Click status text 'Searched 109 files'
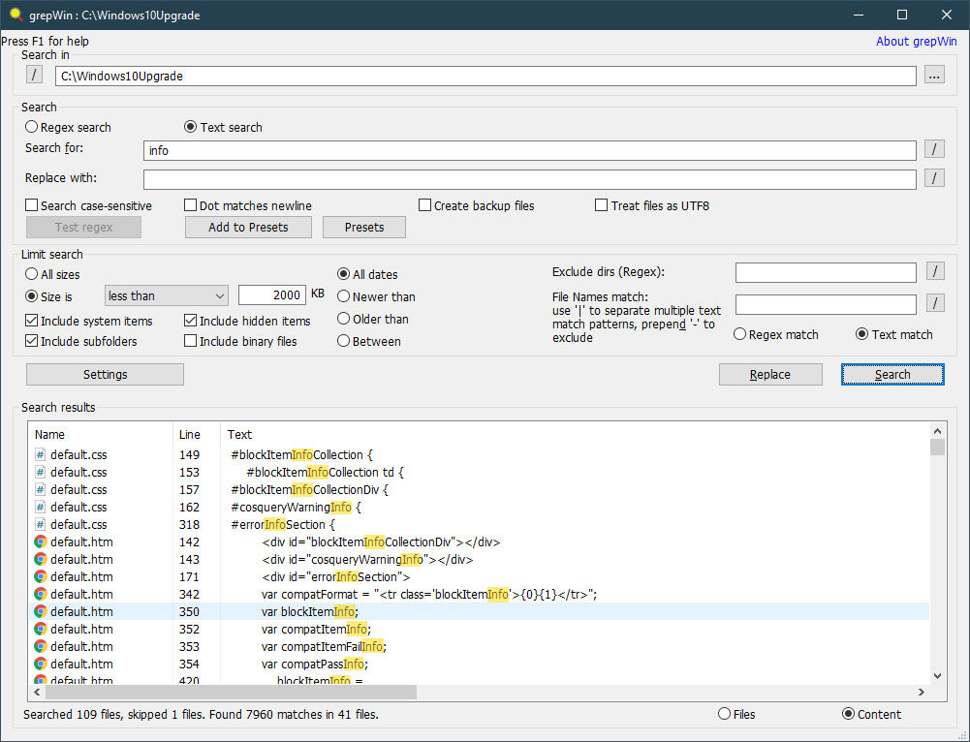Screen dimensions: 970x742 (x=73, y=714)
